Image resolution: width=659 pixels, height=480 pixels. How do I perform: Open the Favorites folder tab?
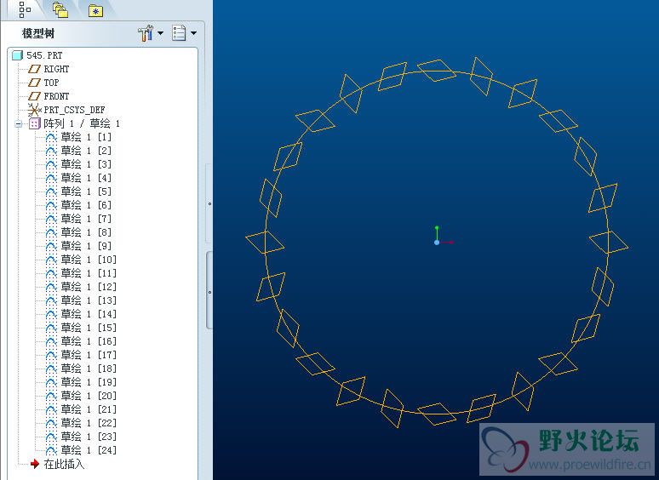pyautogui.click(x=95, y=10)
